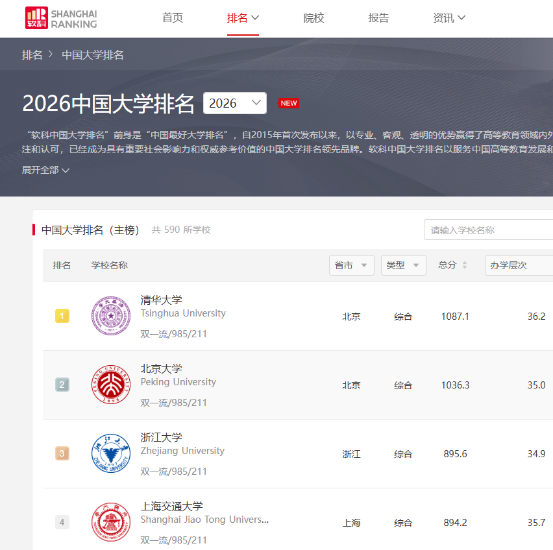Viewport: 553px width, 550px height.
Task: Click 双一流/985/211 tag under 北京大学
Action: pos(173,402)
